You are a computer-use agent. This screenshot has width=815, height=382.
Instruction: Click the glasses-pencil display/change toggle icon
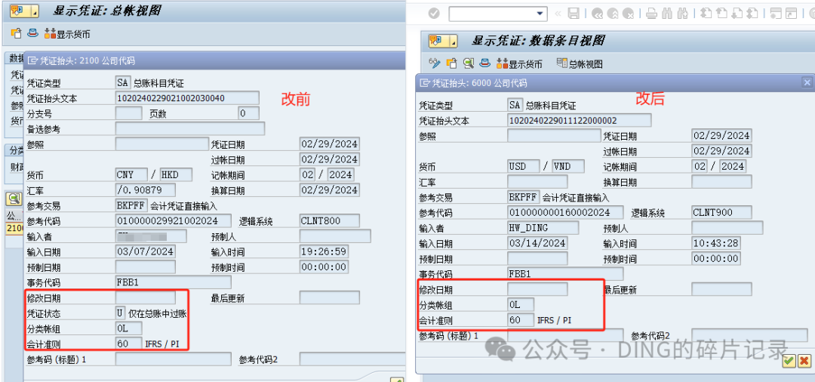tap(435, 63)
